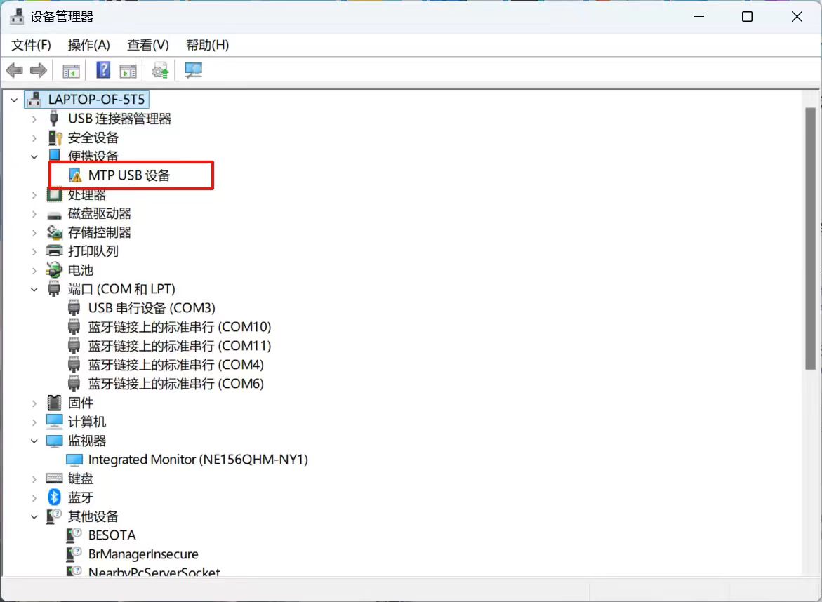Click the 固件 firmware chip icon

[54, 402]
